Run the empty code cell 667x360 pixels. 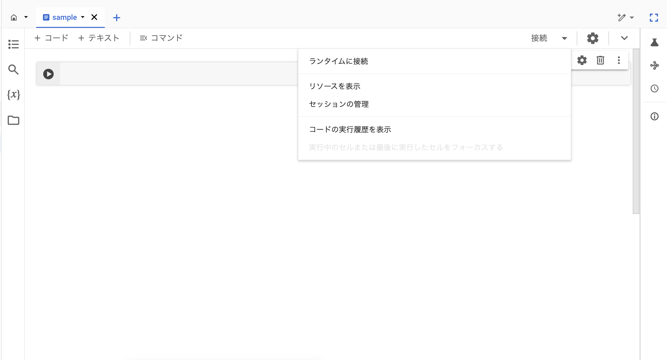[48, 74]
